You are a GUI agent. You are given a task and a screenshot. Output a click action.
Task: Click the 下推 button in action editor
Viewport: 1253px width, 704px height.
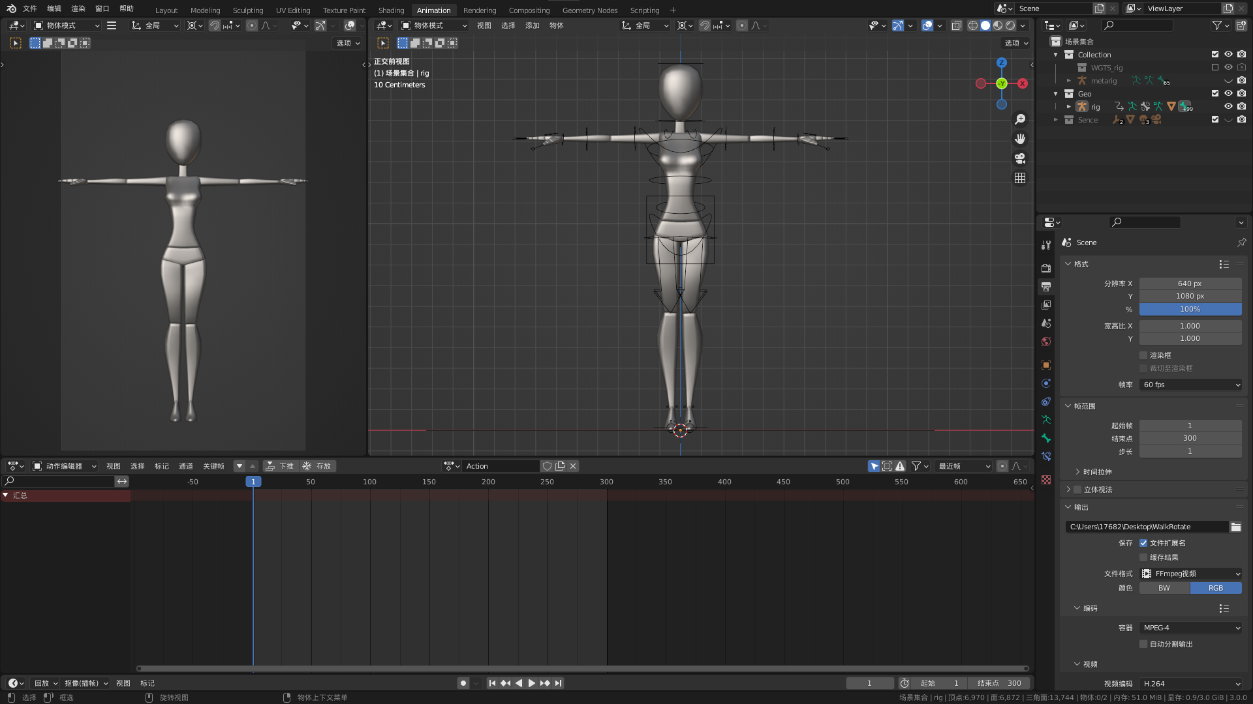click(281, 466)
